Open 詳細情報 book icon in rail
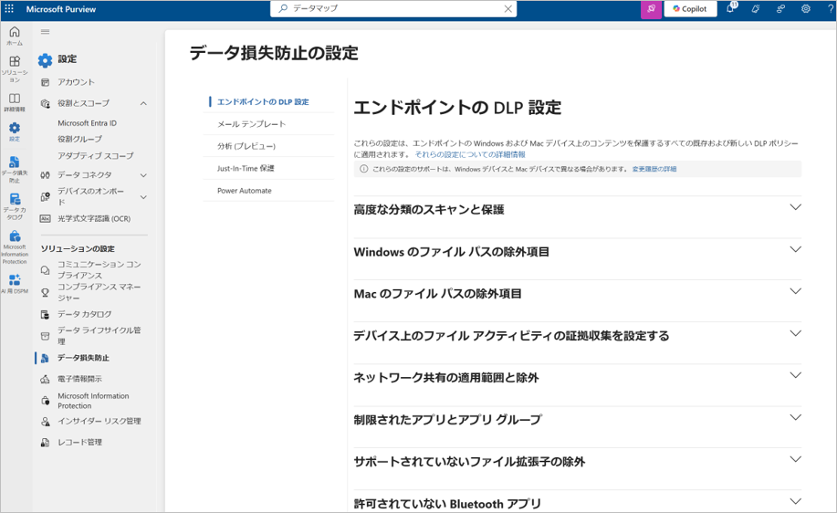Viewport: 837px width, 513px height. (x=15, y=102)
